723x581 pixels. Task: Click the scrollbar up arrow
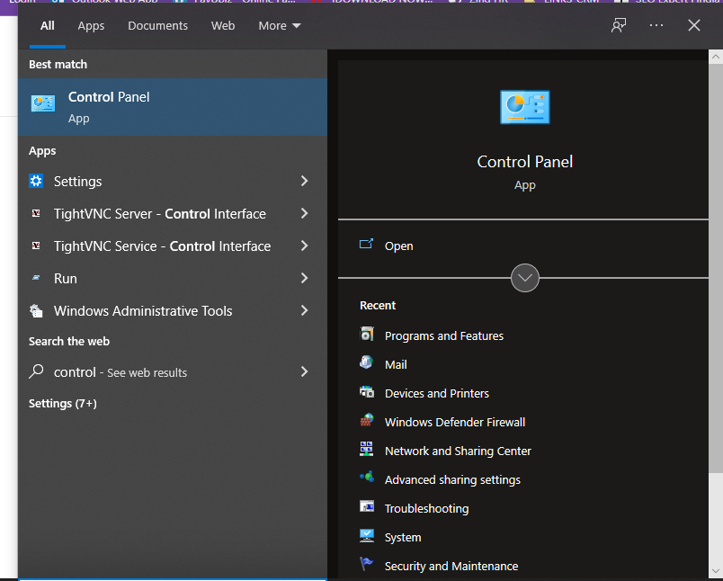[x=716, y=58]
